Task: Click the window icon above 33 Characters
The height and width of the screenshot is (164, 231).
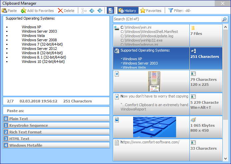Action: point(193,142)
